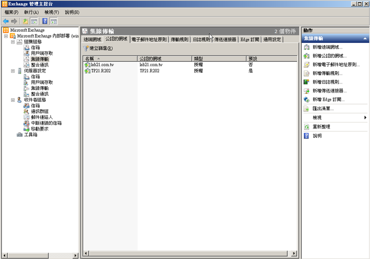Select 伺服器設定 集線傳輸 node
This screenshot has height=259, width=370.
point(40,88)
